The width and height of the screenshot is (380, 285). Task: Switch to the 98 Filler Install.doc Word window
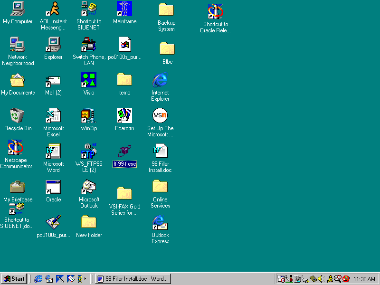point(133,279)
